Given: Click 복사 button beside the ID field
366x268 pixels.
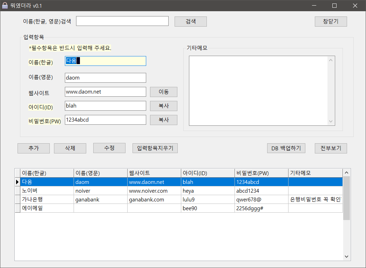Looking at the screenshot, I should 164,106.
